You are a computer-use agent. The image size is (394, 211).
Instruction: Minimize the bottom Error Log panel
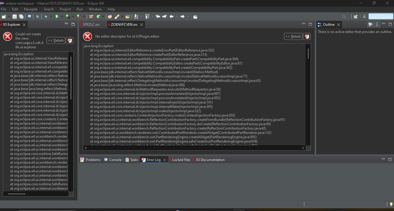point(383,159)
